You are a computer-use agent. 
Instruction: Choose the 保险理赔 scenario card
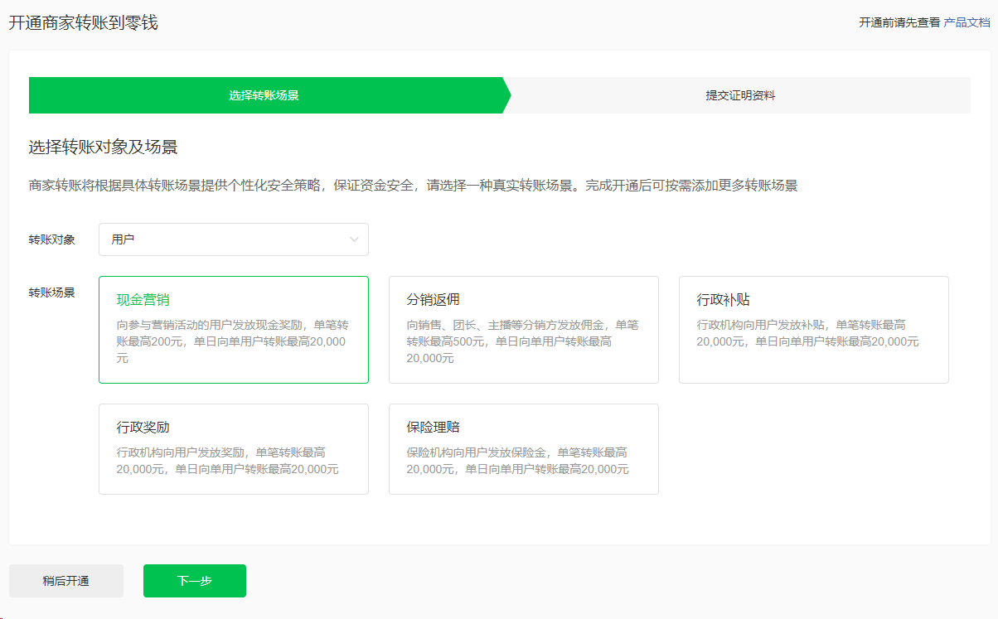523,449
